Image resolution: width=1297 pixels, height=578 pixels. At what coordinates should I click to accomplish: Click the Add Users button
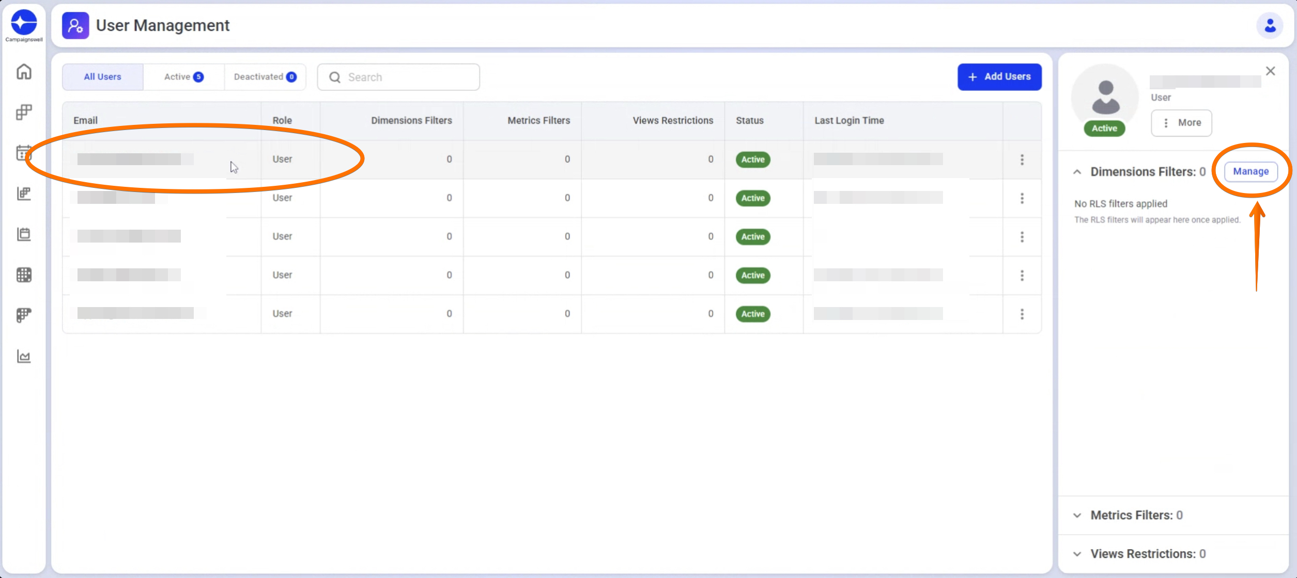[999, 77]
